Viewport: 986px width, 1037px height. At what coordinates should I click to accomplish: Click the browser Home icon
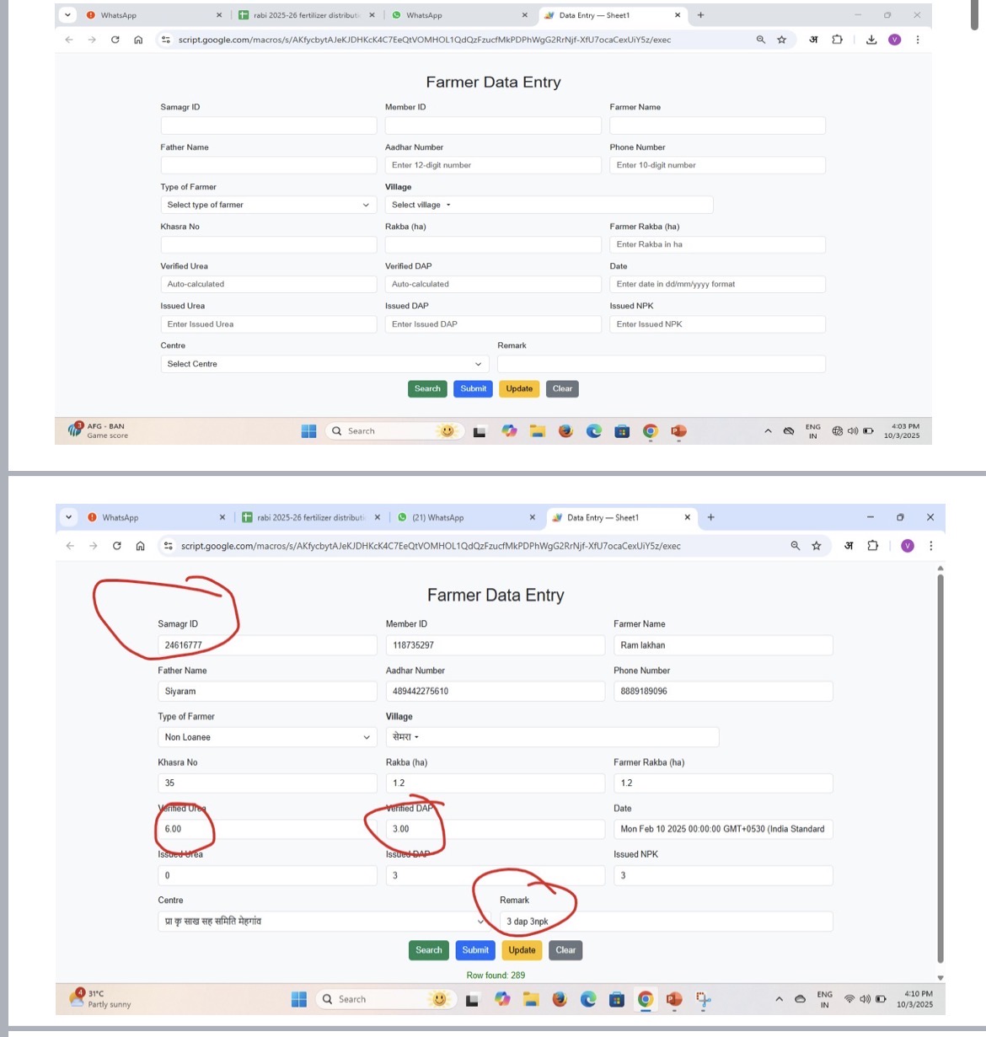[138, 40]
